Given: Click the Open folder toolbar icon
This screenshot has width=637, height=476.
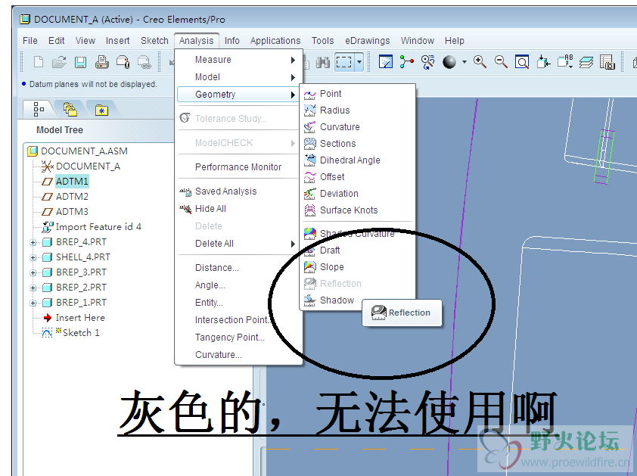Looking at the screenshot, I should click(59, 62).
